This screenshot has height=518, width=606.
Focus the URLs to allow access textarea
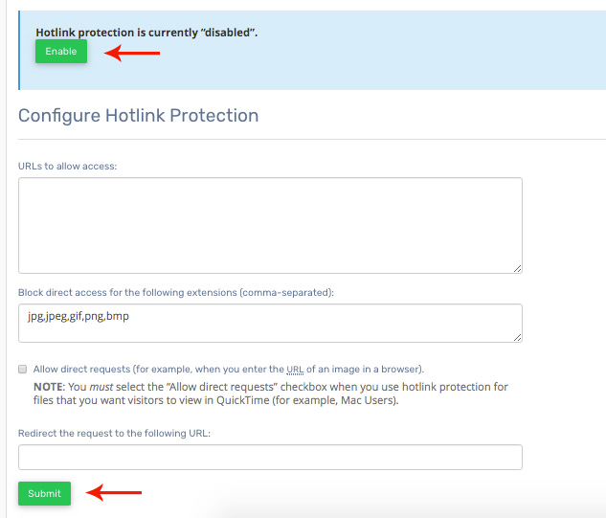click(x=270, y=225)
